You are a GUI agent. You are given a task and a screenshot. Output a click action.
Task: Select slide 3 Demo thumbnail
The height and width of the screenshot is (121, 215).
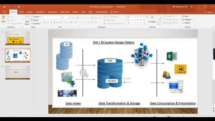pyautogui.click(x=17, y=73)
